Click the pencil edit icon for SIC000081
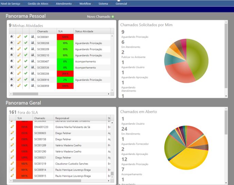Image resolution: width=234 pixels, height=185 pixels. click(19, 37)
